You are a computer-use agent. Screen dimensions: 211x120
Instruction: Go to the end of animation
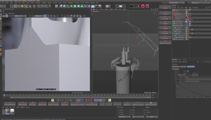73,100
